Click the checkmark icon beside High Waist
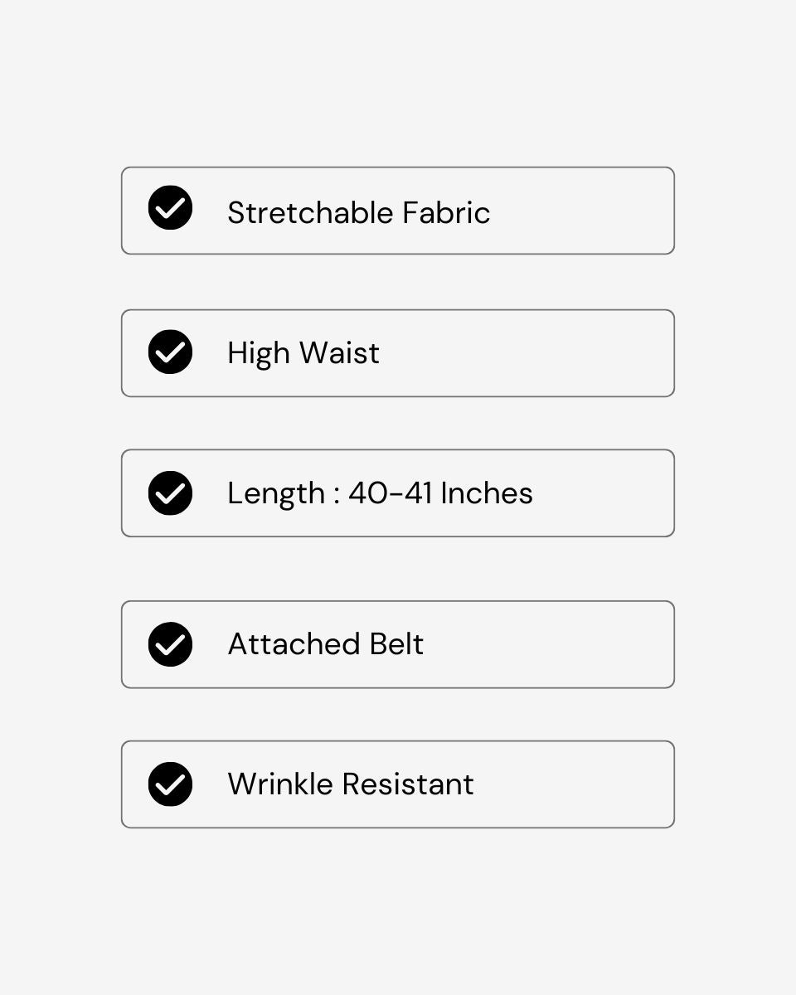The height and width of the screenshot is (995, 796). pyautogui.click(x=170, y=352)
